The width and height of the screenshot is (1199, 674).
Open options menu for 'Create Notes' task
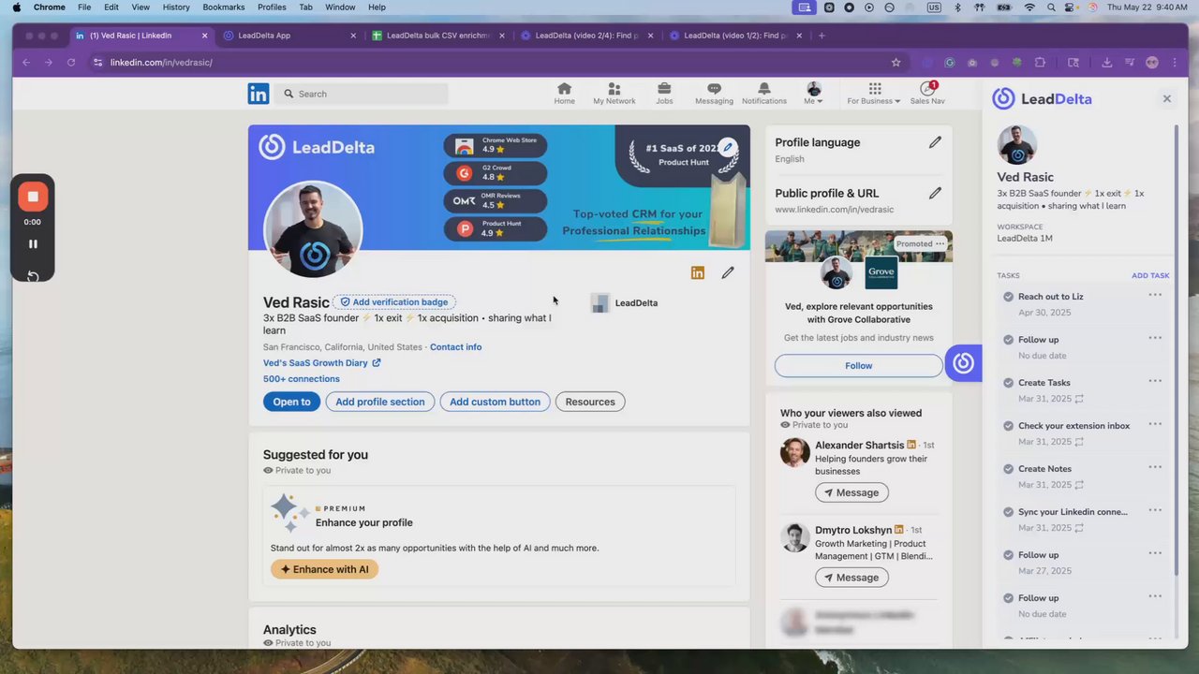[1155, 467]
